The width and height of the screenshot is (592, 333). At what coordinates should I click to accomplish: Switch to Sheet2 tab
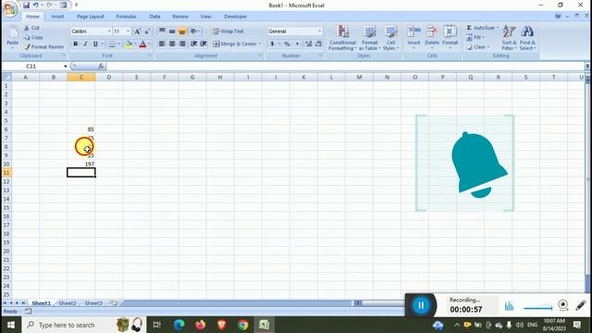point(68,302)
